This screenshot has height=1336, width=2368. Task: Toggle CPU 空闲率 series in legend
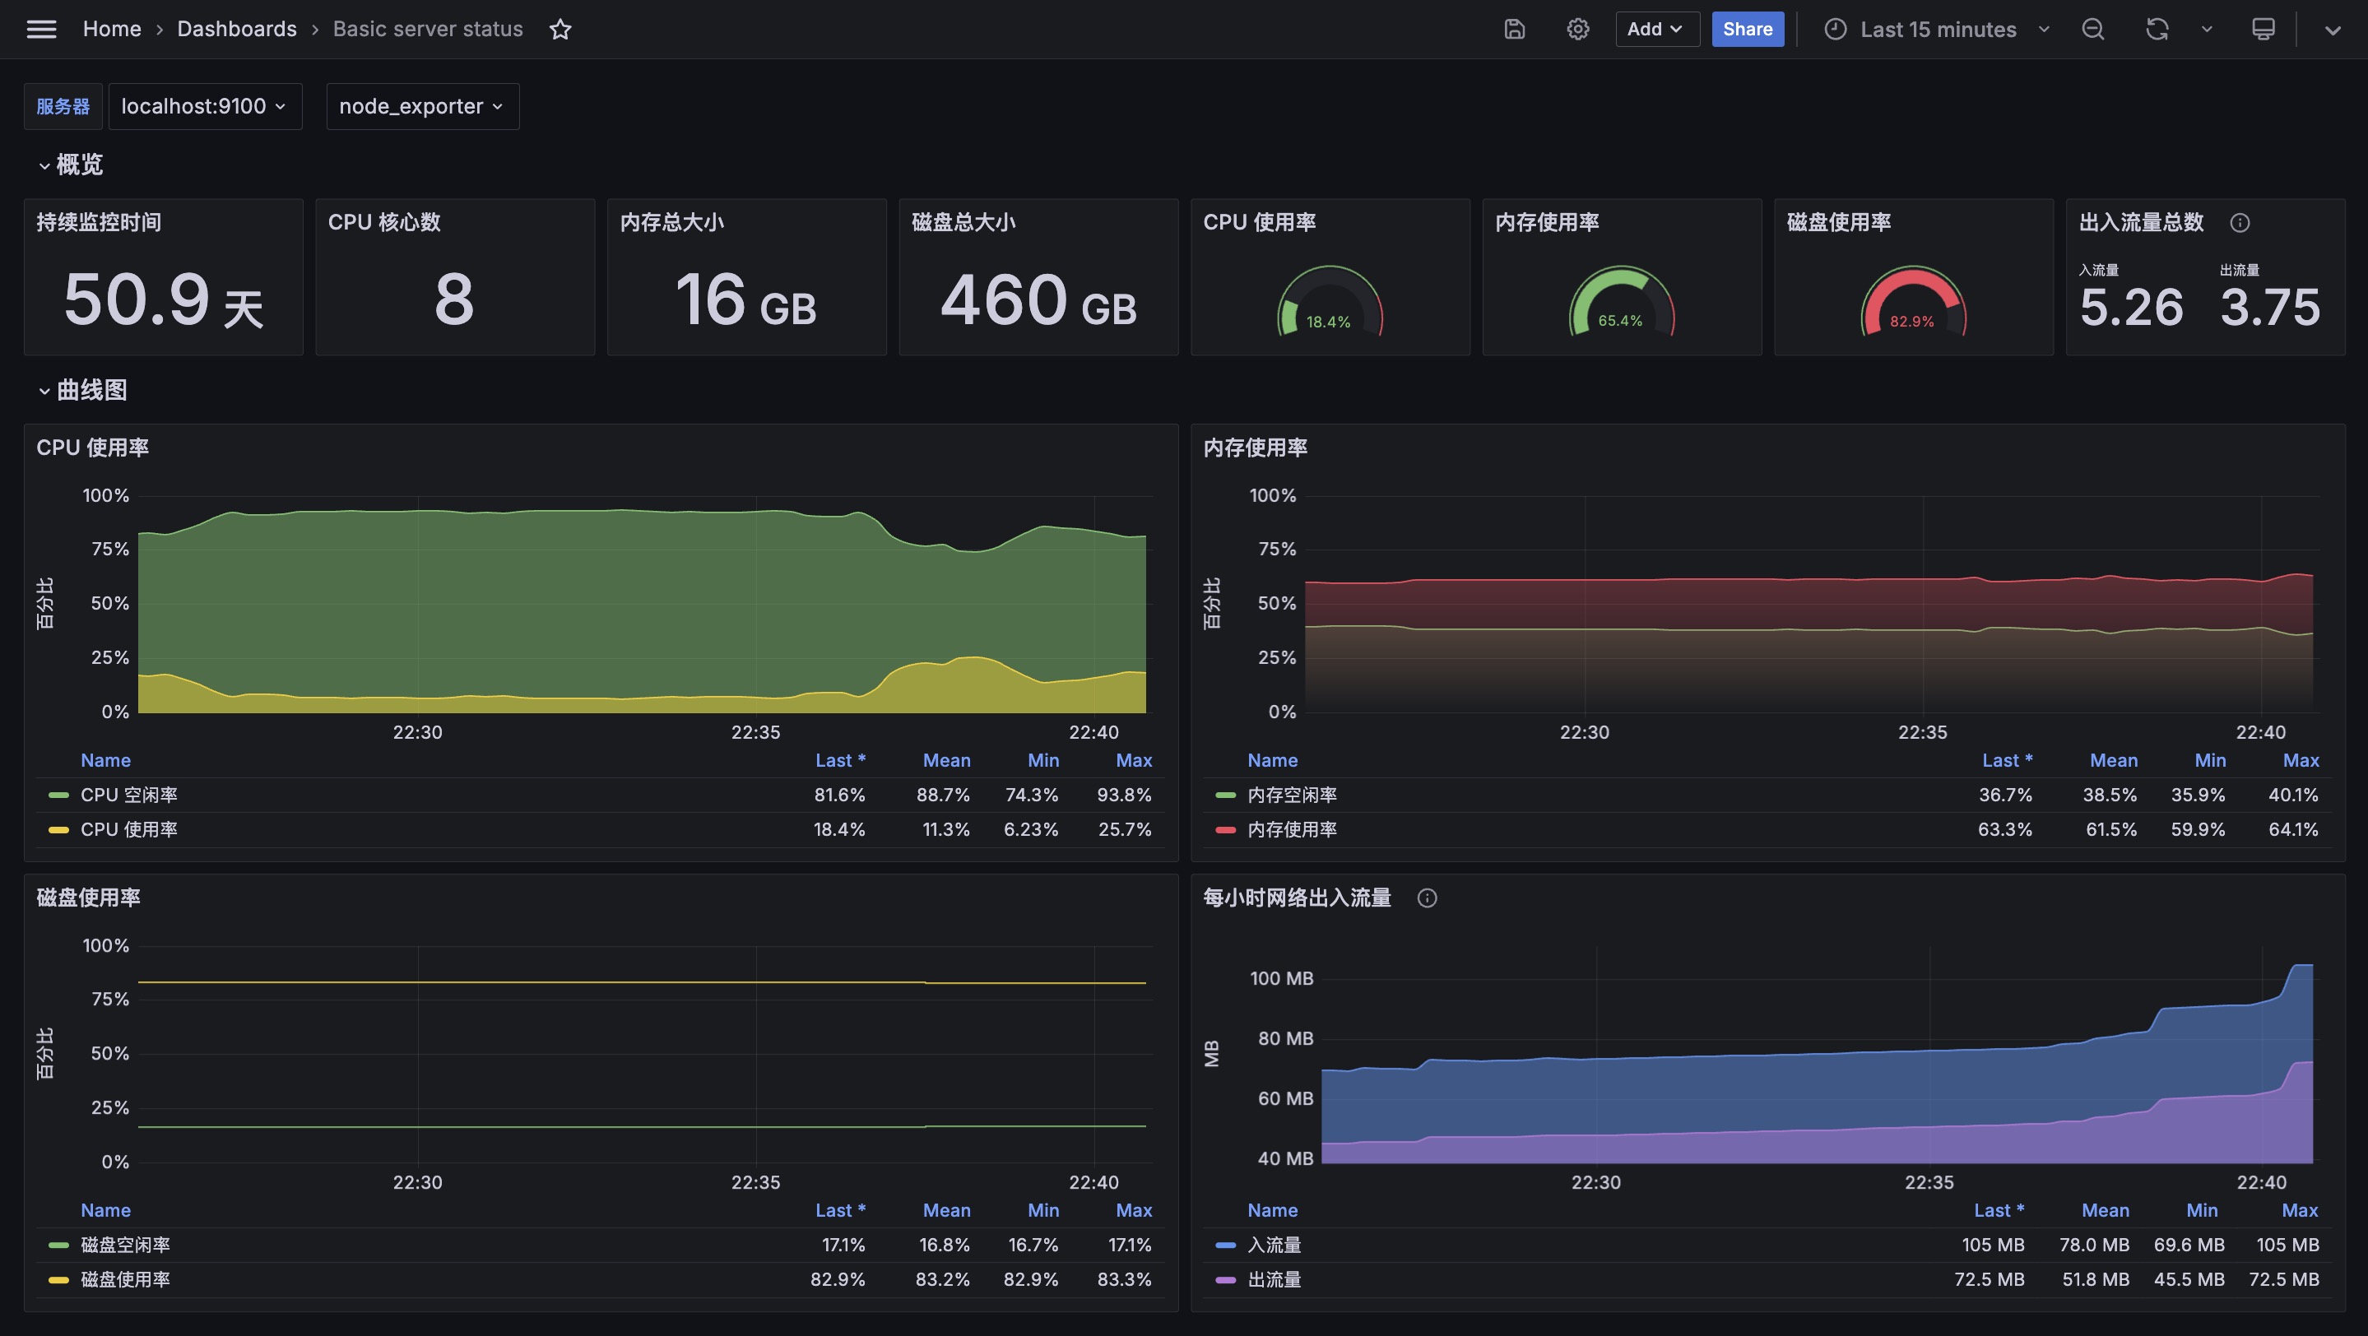[x=128, y=795]
